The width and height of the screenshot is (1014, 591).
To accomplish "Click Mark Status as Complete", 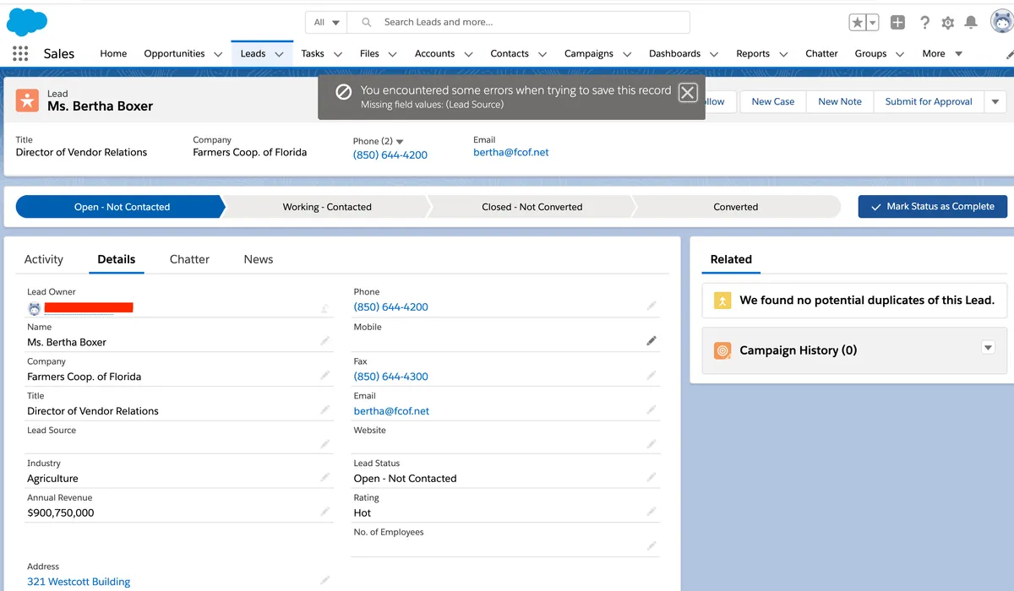I will (x=933, y=206).
